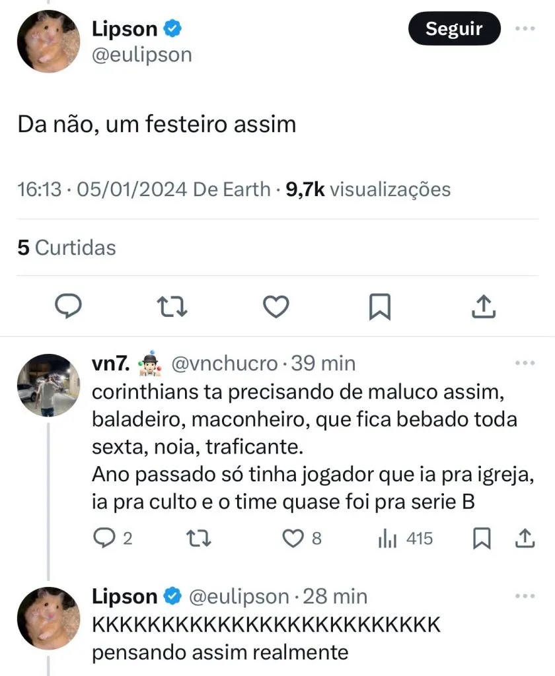Screen dimensions: 555x676
Task: View analytics for vn7.'s reply
Action: (x=387, y=539)
